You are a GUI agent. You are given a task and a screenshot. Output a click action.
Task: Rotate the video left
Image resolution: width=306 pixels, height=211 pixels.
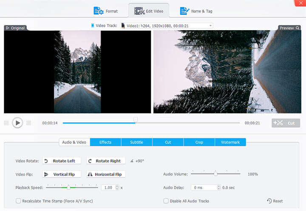tap(62, 161)
